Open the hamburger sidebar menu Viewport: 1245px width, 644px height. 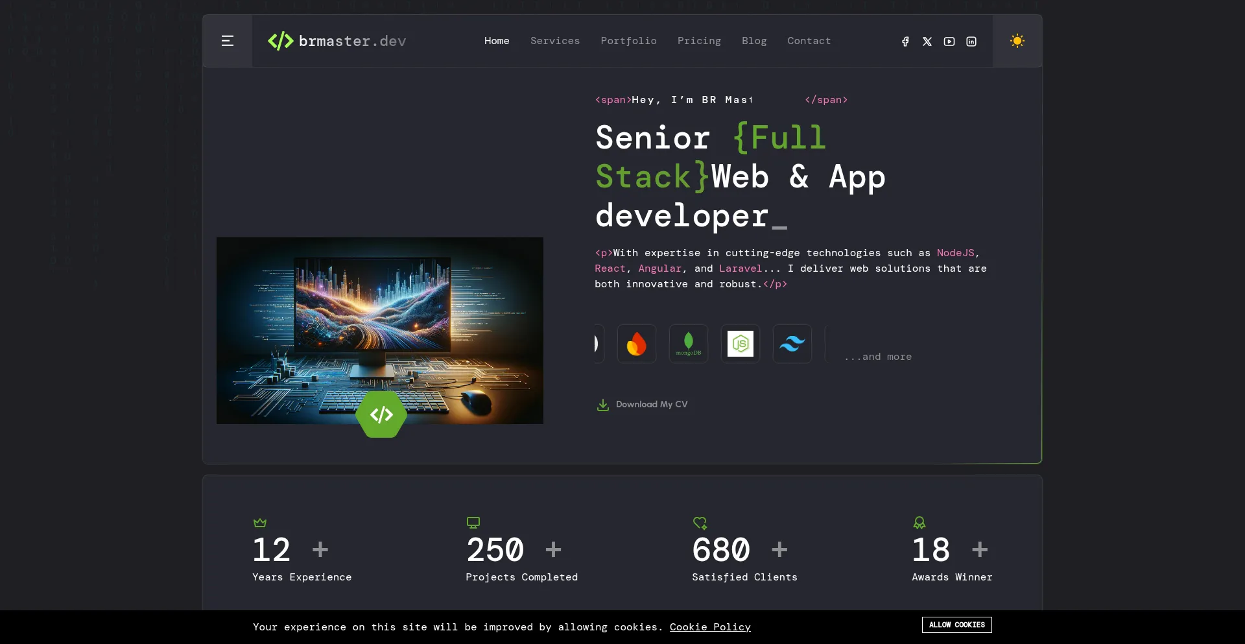pyautogui.click(x=227, y=41)
